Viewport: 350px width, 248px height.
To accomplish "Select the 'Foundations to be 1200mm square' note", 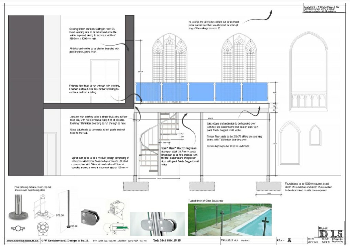I will [308, 187].
